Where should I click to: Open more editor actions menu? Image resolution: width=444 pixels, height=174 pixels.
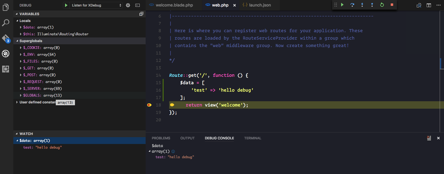click(438, 5)
